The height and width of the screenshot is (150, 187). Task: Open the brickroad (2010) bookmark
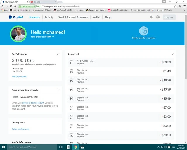(162, 10)
